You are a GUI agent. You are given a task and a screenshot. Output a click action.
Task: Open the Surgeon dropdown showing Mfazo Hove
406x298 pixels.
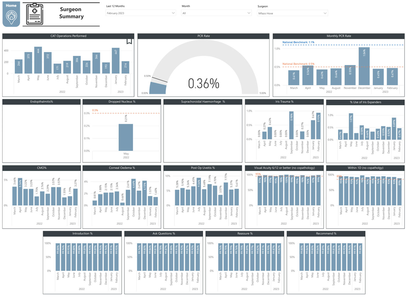292,13
